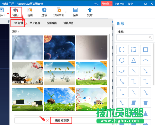The image size is (155, 125).
Task: Switch to the 图片背景 tab
Action: 35,23
